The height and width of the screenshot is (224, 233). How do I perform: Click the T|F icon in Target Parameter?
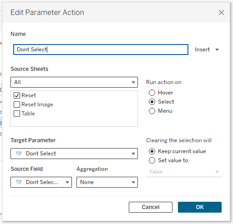[x=19, y=154]
